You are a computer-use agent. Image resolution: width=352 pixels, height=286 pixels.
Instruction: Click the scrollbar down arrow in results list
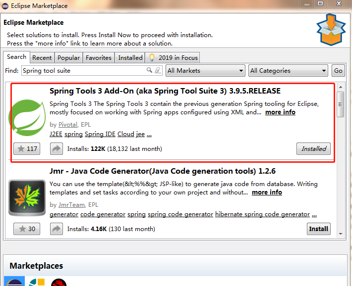341,234
